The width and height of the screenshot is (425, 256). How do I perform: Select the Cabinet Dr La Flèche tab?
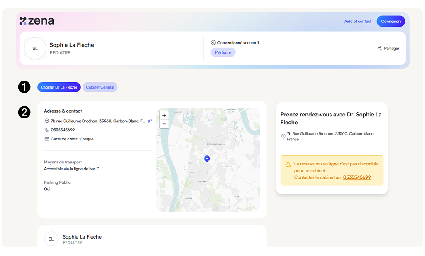(59, 87)
